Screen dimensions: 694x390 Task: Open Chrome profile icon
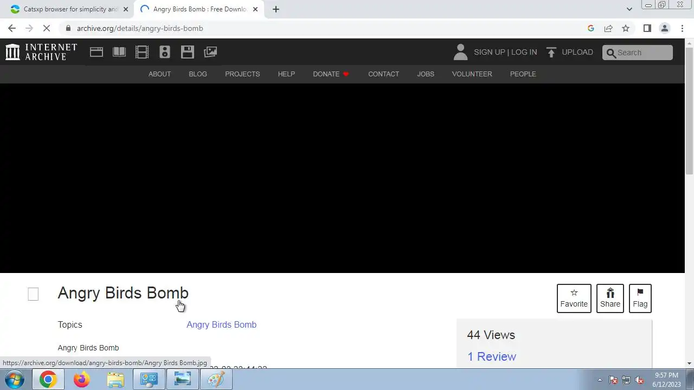(664, 28)
